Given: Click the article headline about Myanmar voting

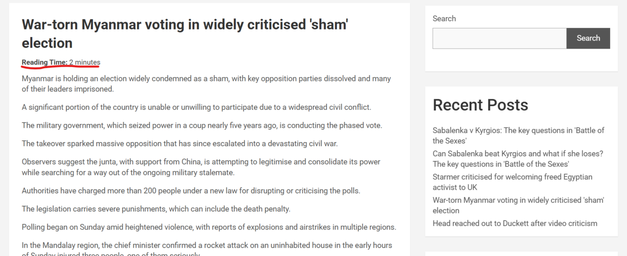Looking at the screenshot, I should (x=185, y=34).
